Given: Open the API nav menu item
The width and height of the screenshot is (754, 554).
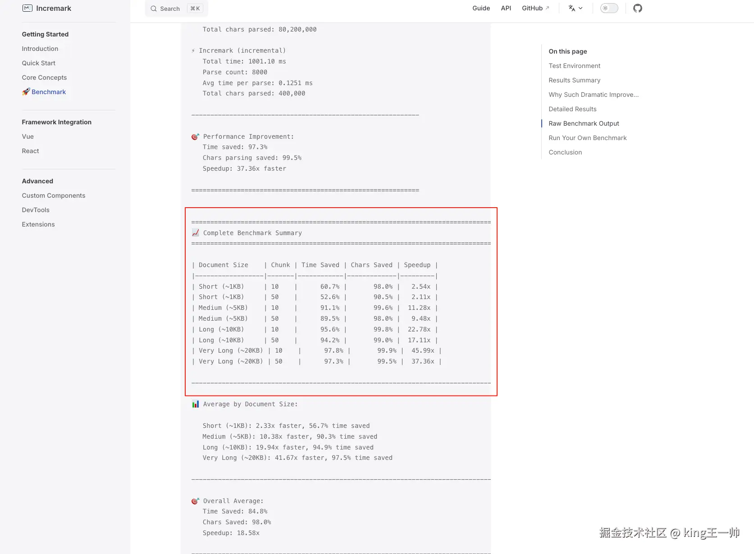Looking at the screenshot, I should pyautogui.click(x=506, y=8).
